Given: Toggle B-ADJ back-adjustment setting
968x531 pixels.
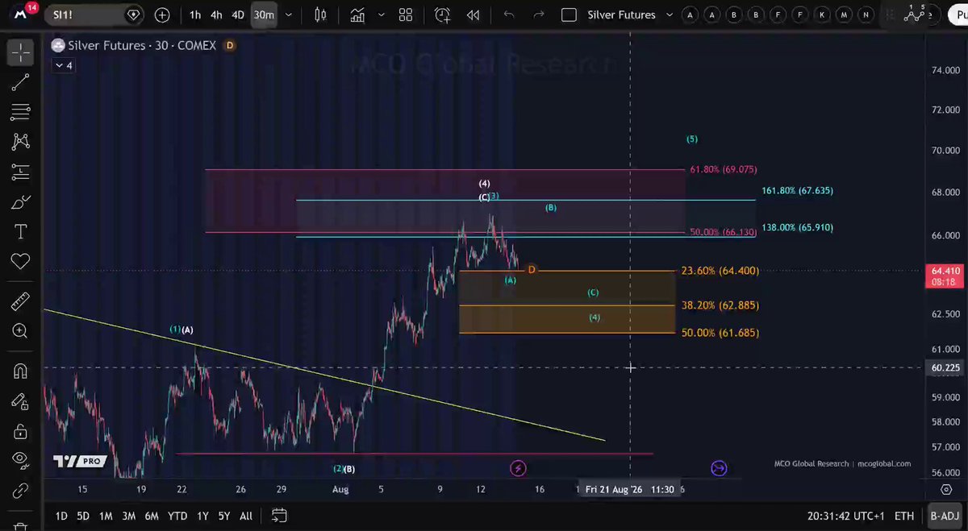Looking at the screenshot, I should (944, 516).
